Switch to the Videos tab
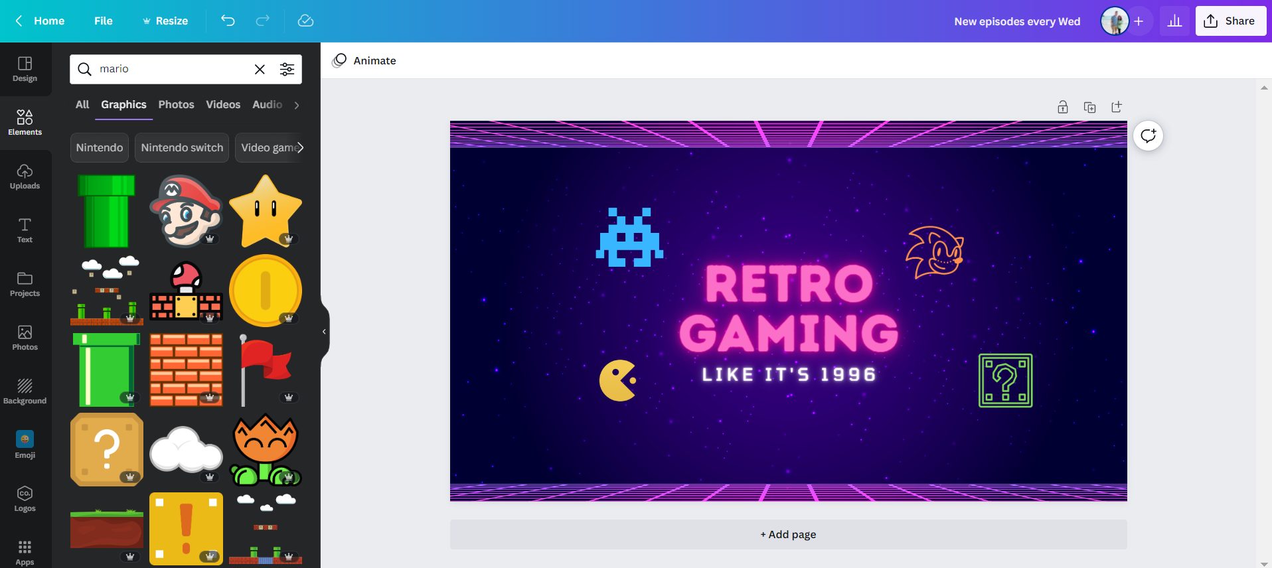The image size is (1272, 568). tap(223, 104)
